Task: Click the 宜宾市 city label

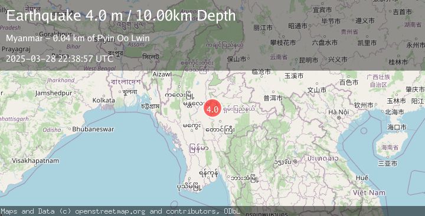Action: tap(322, 10)
